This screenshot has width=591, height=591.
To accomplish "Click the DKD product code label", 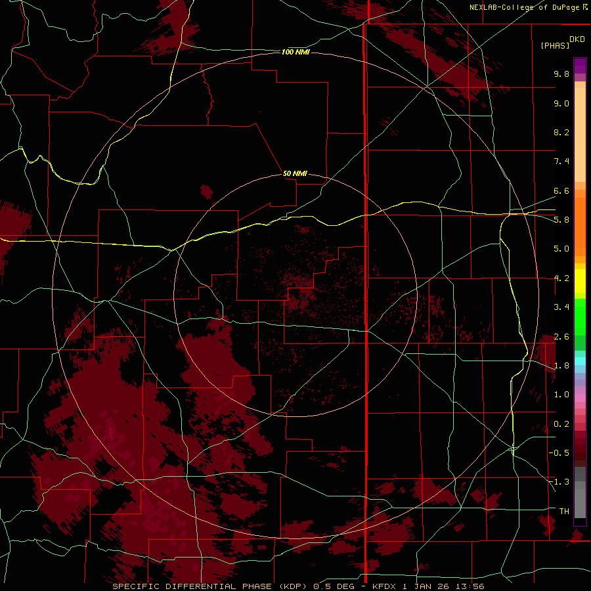I will [x=577, y=39].
